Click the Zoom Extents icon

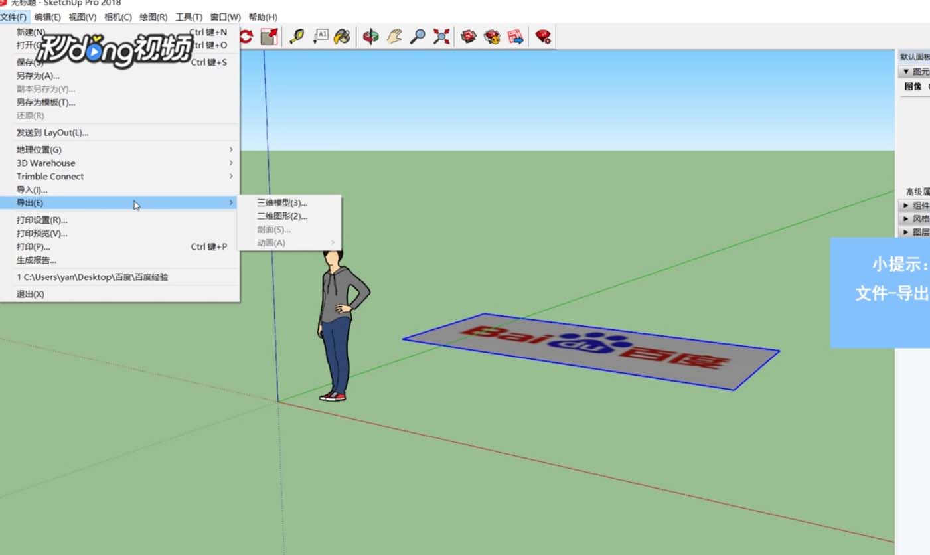point(441,37)
